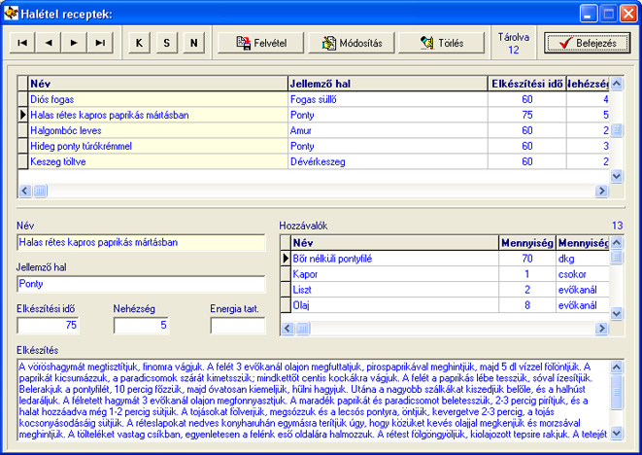
Task: Go to the next record
Action: point(74,43)
